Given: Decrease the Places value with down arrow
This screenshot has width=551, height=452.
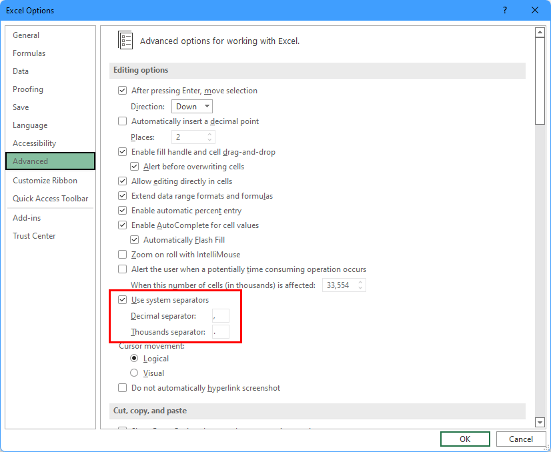Looking at the screenshot, I should pyautogui.click(x=209, y=140).
